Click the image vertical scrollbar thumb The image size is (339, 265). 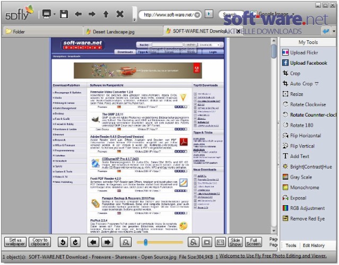(x=274, y=51)
